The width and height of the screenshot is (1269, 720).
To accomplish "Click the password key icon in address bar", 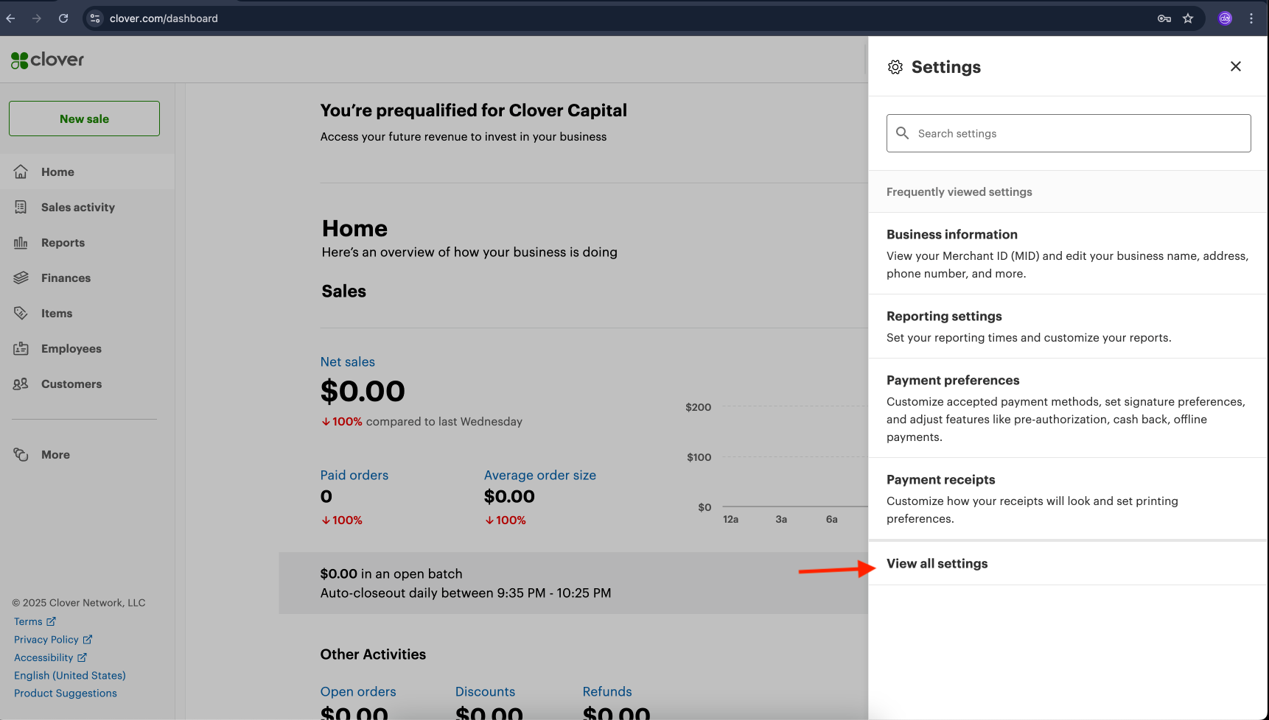I will click(x=1164, y=18).
